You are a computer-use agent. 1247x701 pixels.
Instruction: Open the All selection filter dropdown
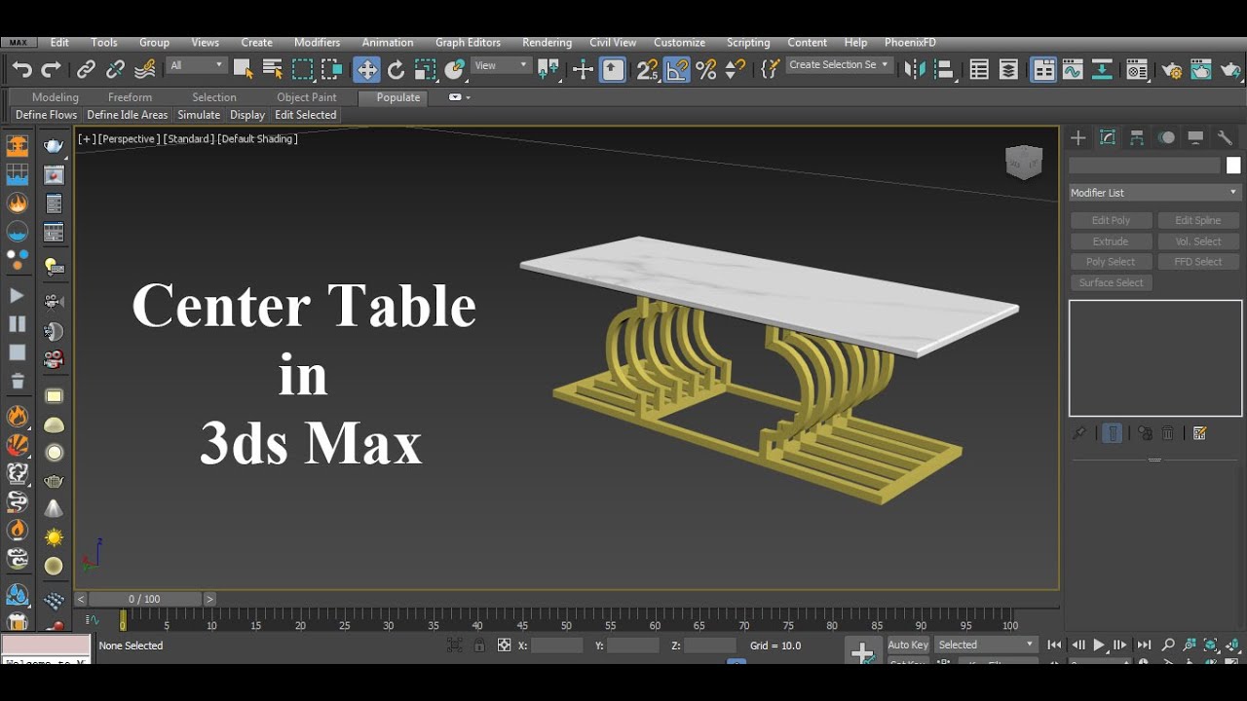(196, 65)
